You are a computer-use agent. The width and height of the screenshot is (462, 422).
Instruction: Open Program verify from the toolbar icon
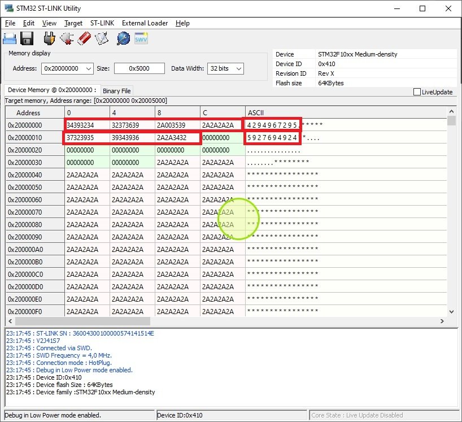coord(102,38)
